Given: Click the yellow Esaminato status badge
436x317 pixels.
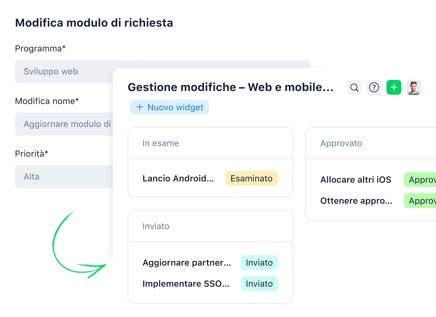Looking at the screenshot, I should (x=251, y=179).
